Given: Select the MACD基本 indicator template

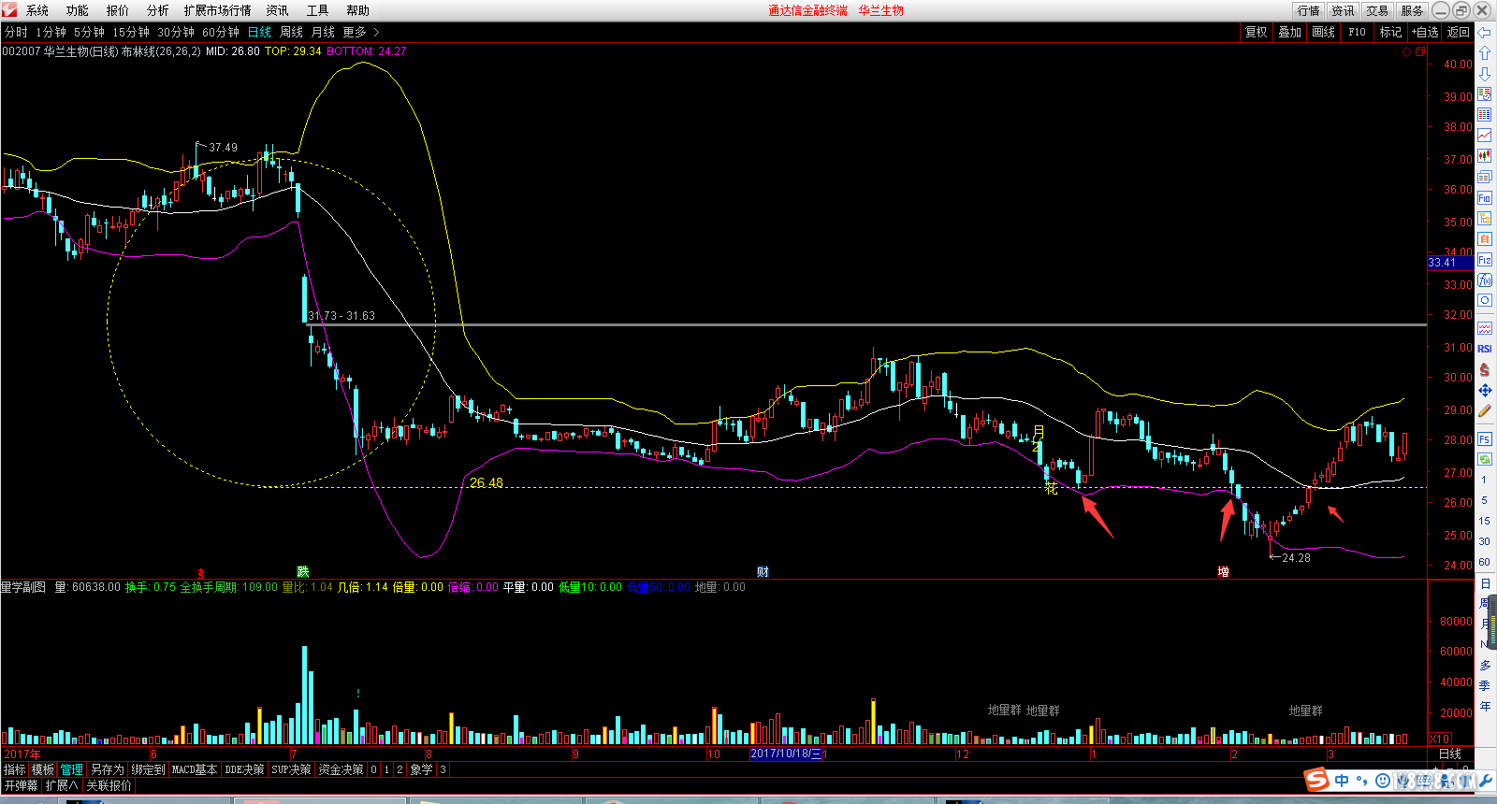Looking at the screenshot, I should pyautogui.click(x=195, y=769).
